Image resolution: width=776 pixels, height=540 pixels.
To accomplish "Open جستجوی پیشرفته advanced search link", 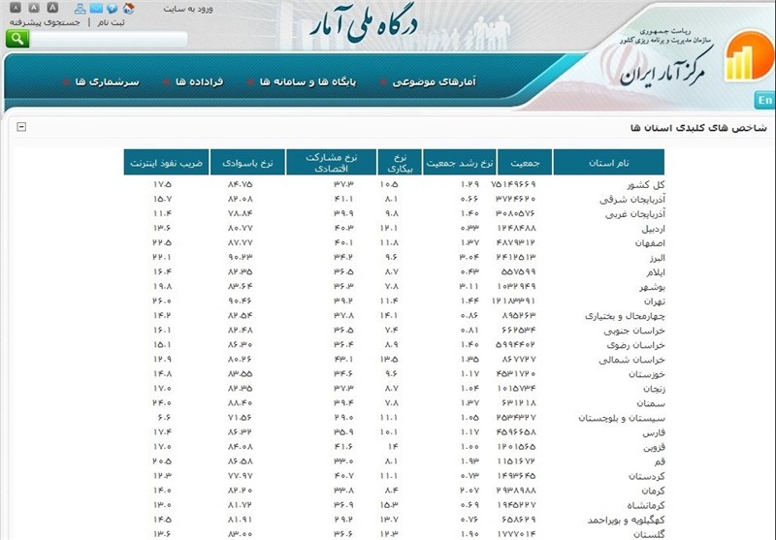I will click(43, 22).
